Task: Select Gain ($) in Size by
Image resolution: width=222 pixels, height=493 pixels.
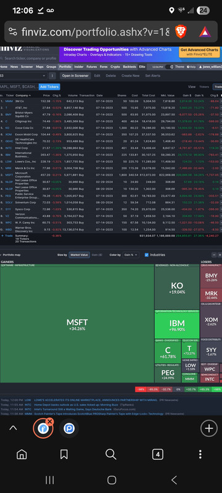Action: (x=97, y=255)
